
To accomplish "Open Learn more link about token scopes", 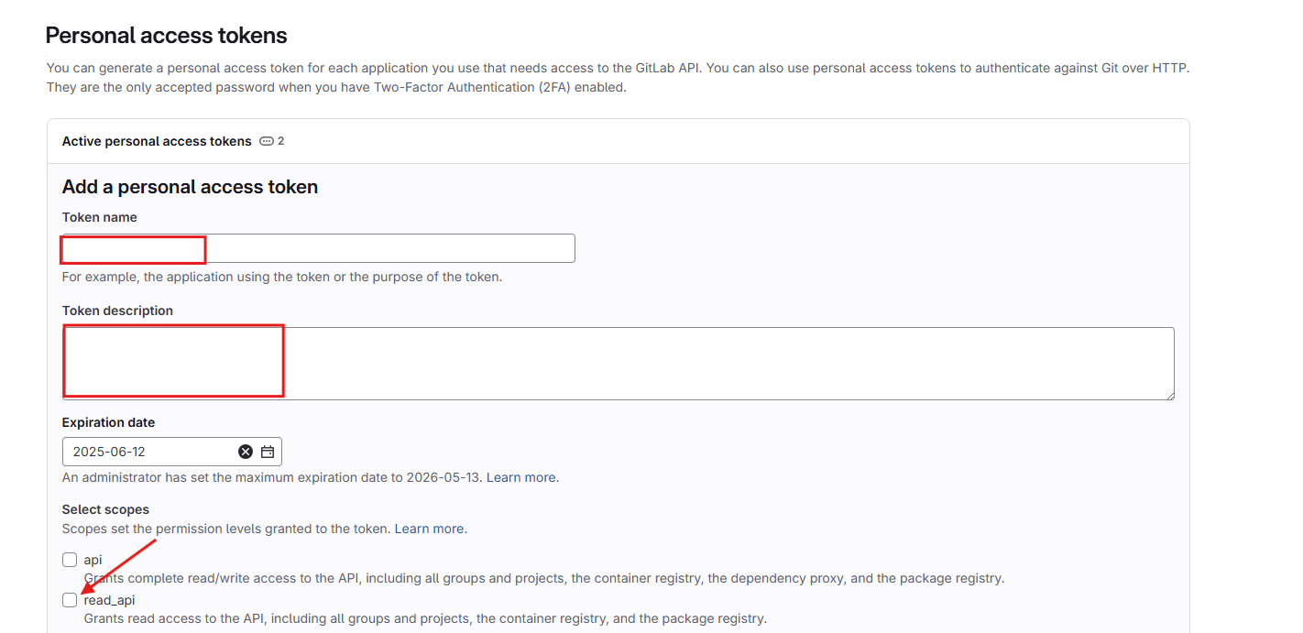I will [x=429, y=529].
